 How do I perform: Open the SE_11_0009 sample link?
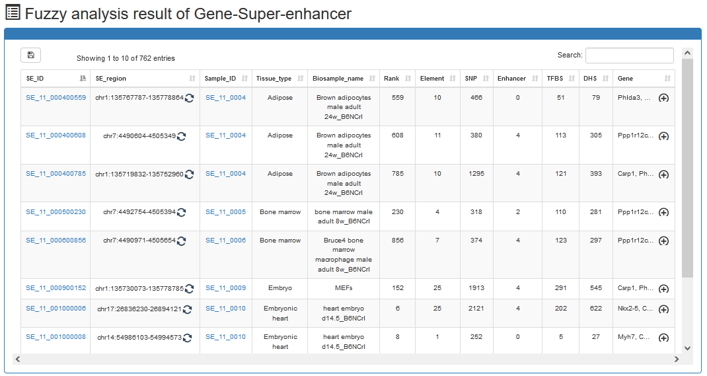[x=225, y=287]
